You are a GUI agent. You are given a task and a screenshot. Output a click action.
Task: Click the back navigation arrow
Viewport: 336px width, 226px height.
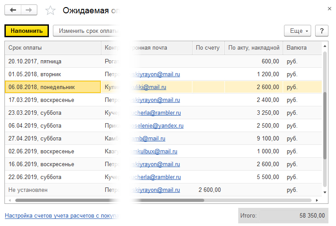point(13,10)
